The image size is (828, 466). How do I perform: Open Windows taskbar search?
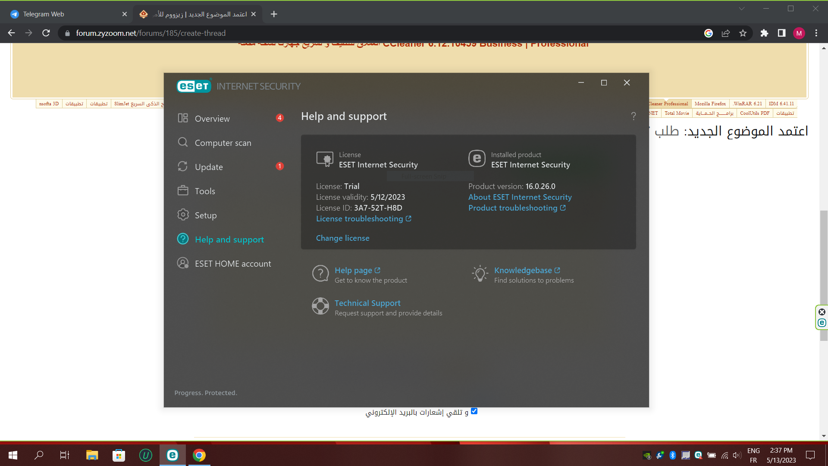tap(39, 455)
